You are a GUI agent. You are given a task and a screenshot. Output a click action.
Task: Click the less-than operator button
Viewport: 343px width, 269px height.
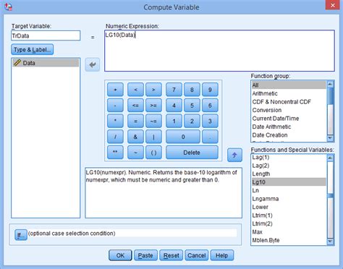click(x=135, y=90)
